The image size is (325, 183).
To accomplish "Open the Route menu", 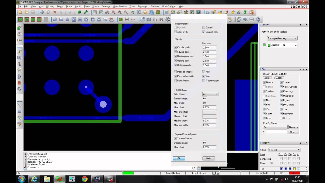I will click(x=95, y=6).
